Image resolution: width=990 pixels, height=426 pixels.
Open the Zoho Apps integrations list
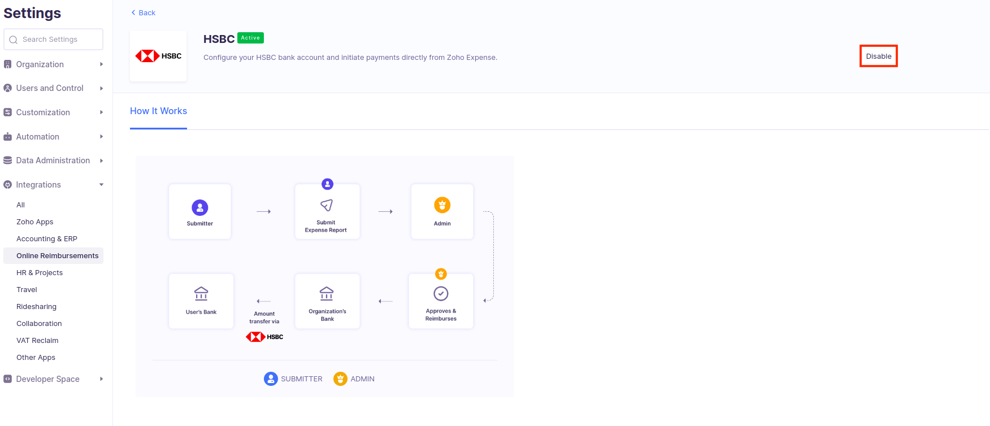pyautogui.click(x=35, y=222)
